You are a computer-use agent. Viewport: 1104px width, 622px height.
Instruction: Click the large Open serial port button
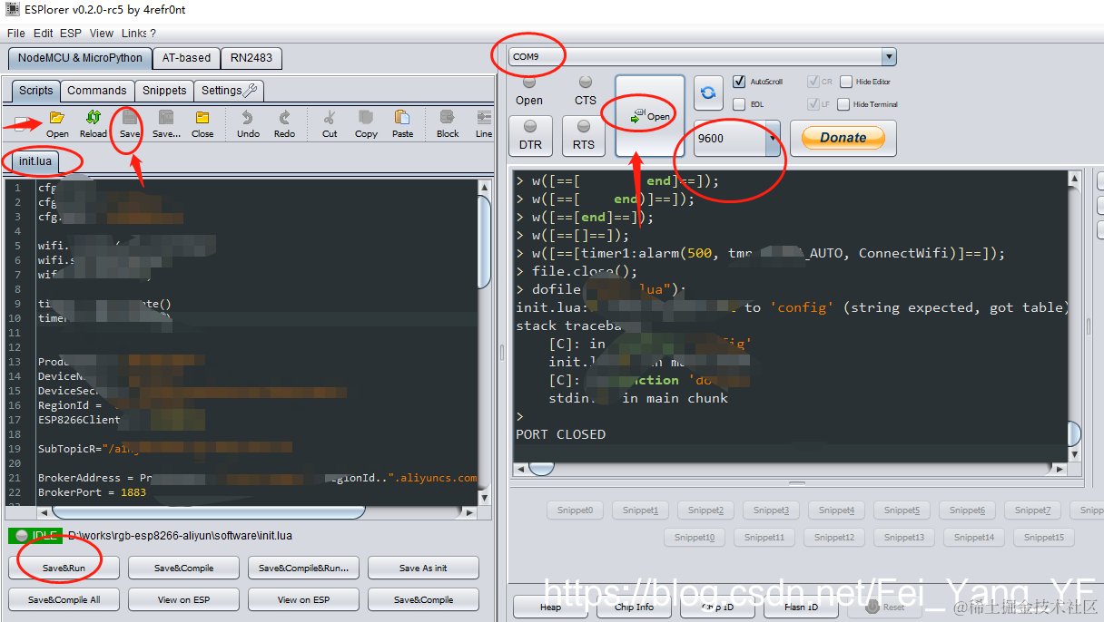tap(650, 116)
